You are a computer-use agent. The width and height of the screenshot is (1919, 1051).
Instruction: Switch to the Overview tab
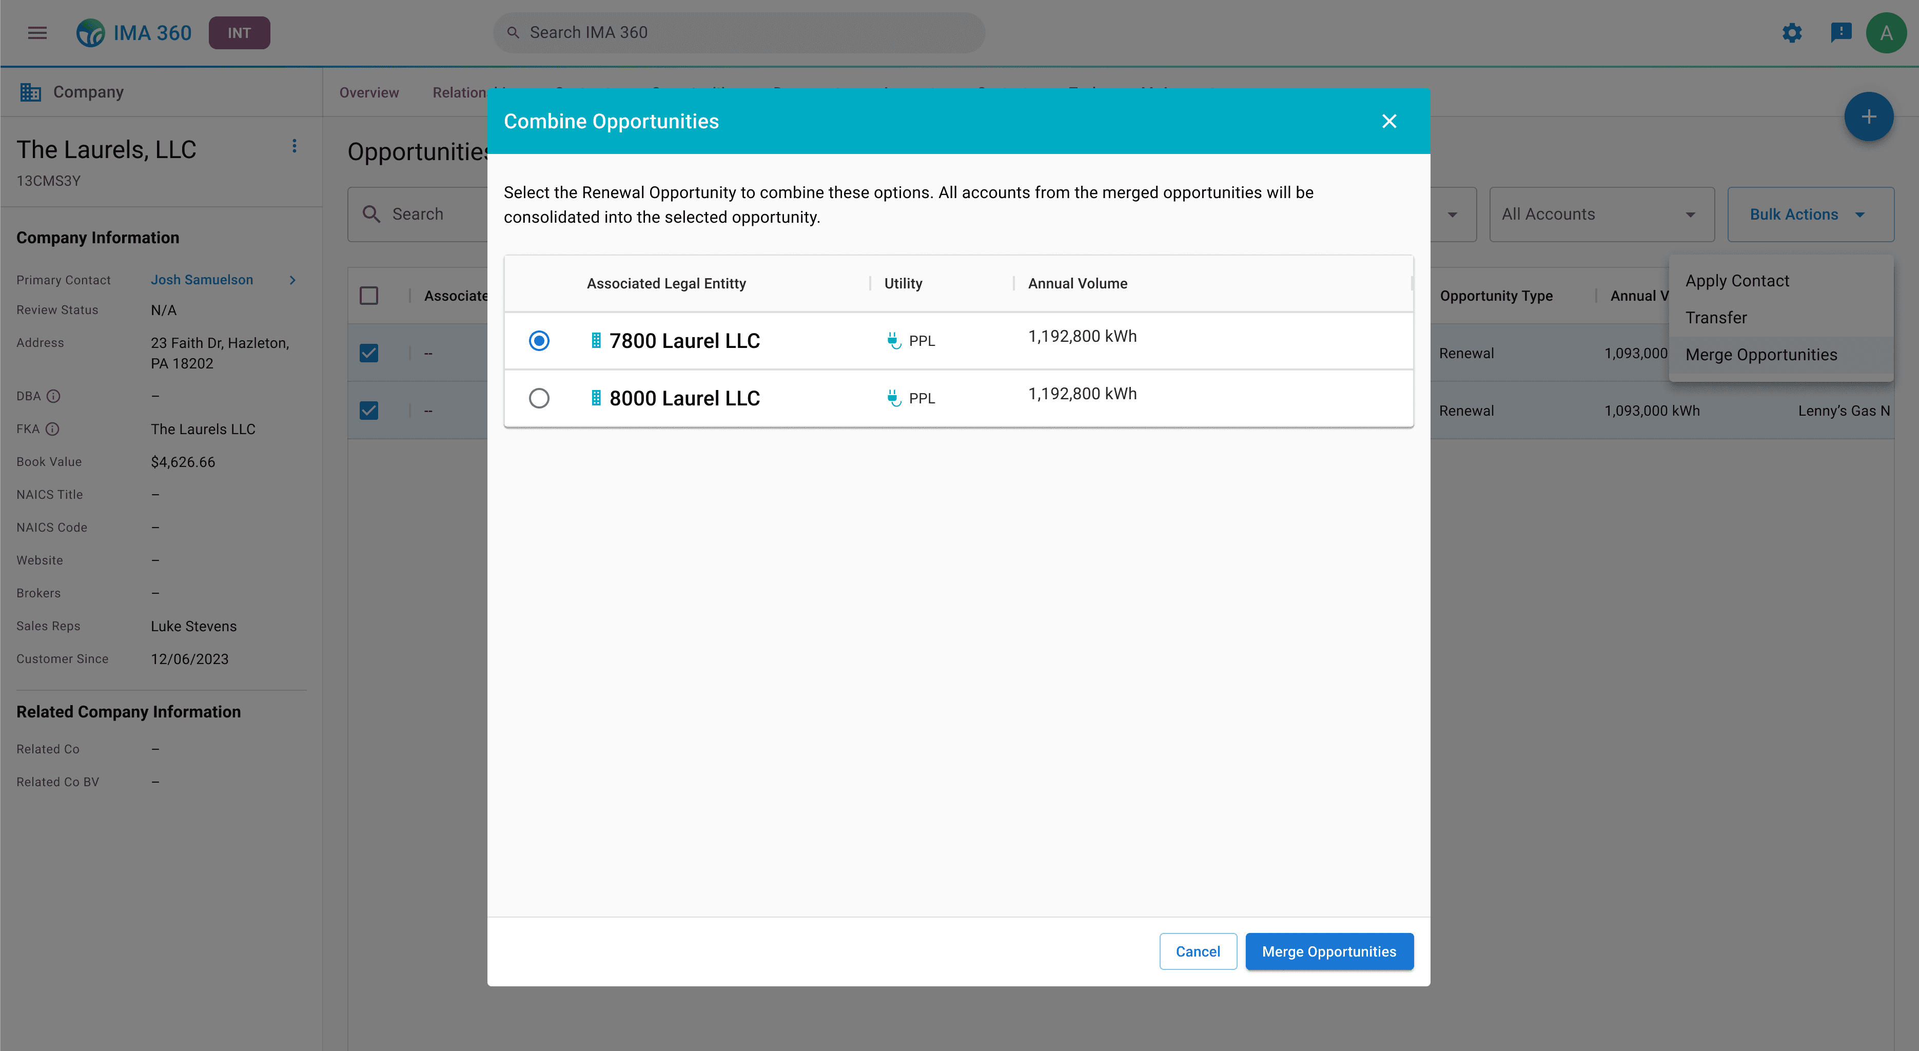pyautogui.click(x=369, y=92)
